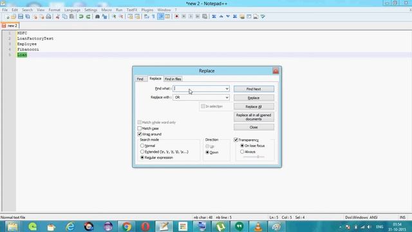Open the Language menu
412x232 pixels.
(x=72, y=10)
